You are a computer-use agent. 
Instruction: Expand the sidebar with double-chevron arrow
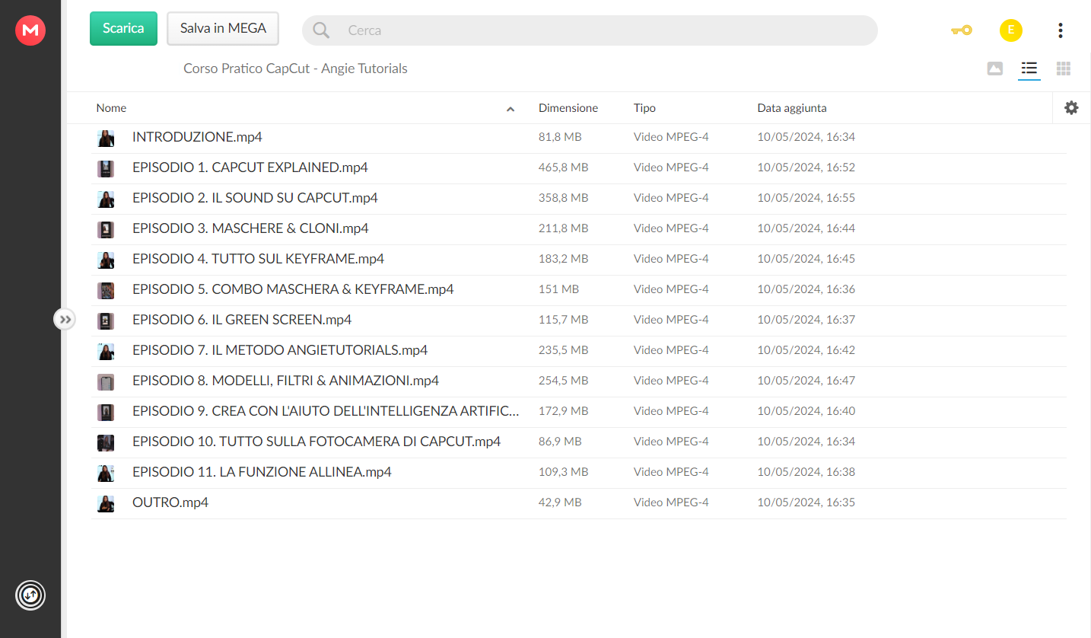pos(65,320)
